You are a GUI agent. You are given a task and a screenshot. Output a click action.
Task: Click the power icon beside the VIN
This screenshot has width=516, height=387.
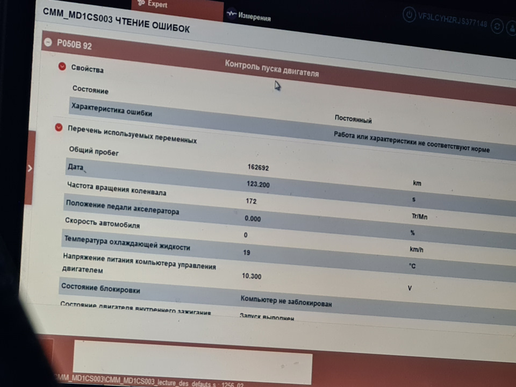point(409,15)
